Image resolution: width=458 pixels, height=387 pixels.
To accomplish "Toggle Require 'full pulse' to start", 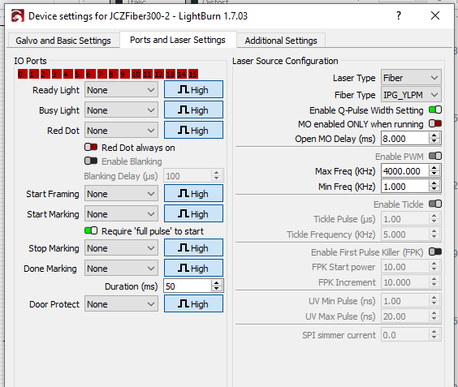I will [x=91, y=230].
